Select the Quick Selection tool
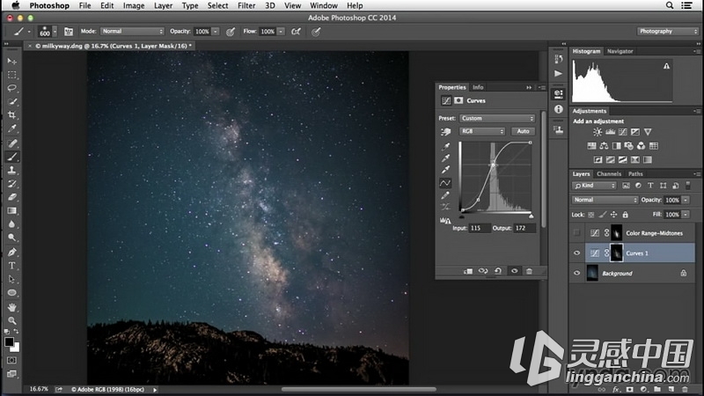 click(x=12, y=101)
